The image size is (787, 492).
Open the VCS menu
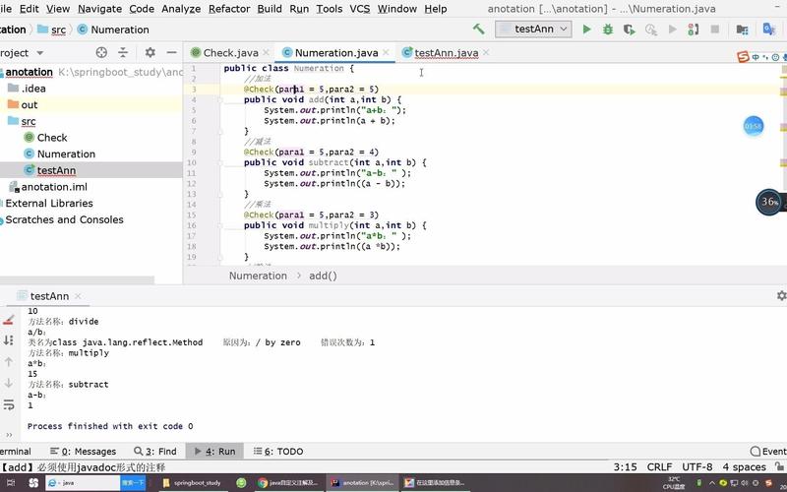(x=360, y=9)
